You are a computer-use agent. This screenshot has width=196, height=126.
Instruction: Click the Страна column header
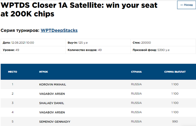pyautogui.click(x=136, y=72)
